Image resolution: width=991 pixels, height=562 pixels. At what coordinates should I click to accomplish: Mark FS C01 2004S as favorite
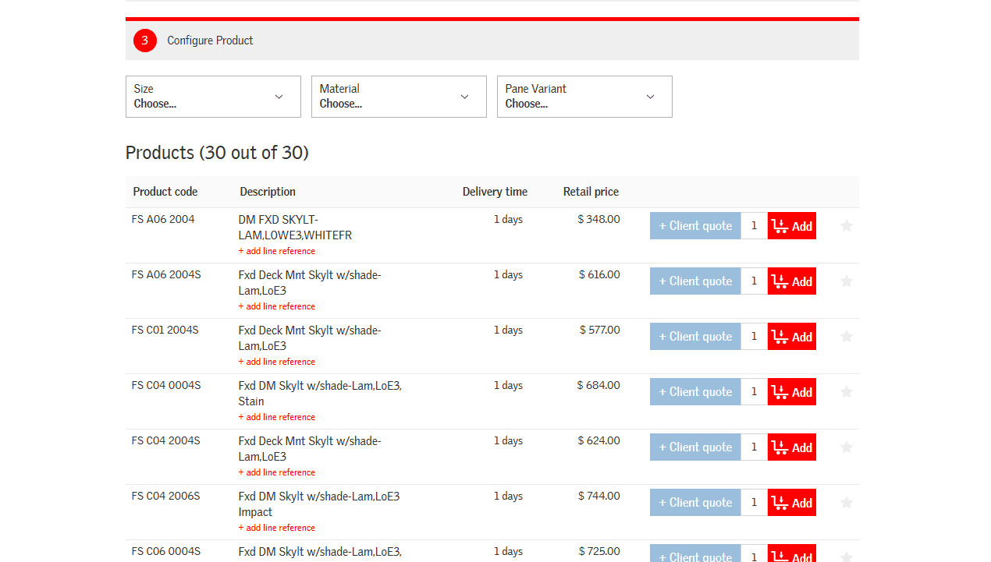pyautogui.click(x=847, y=336)
